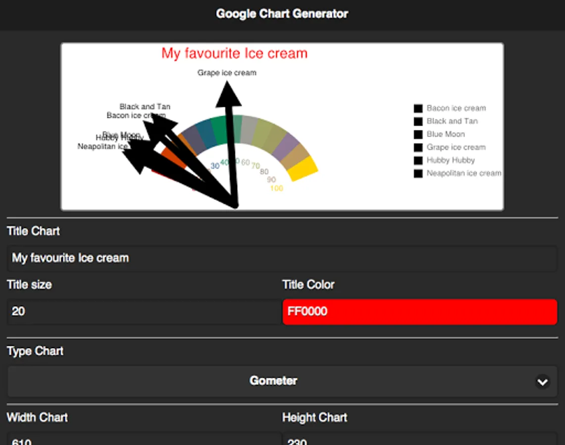Click the Bacon ice cream legend square
This screenshot has width=565, height=445.
[418, 108]
